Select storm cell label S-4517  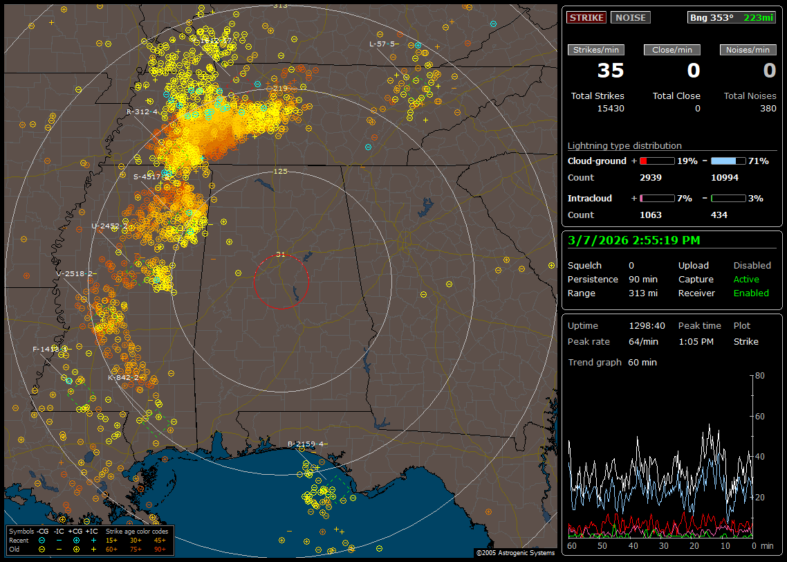tap(148, 176)
